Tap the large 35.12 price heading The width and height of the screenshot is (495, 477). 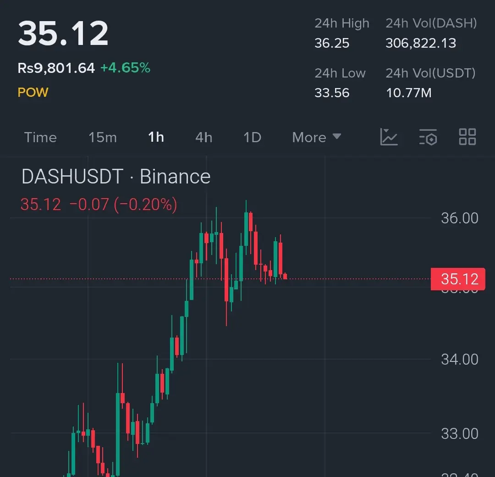coord(63,33)
